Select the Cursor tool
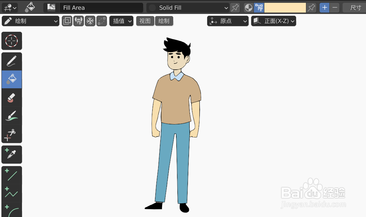366x217 pixels. [12, 41]
